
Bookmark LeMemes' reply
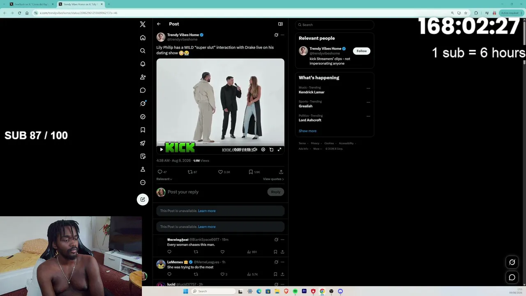pyautogui.click(x=275, y=274)
